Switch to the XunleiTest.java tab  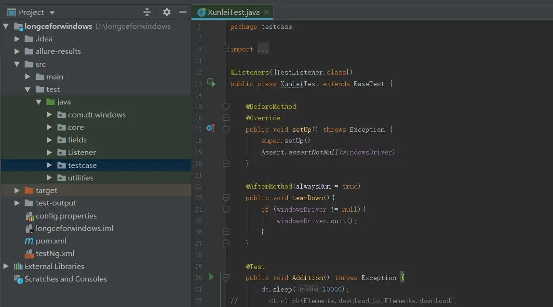click(233, 13)
